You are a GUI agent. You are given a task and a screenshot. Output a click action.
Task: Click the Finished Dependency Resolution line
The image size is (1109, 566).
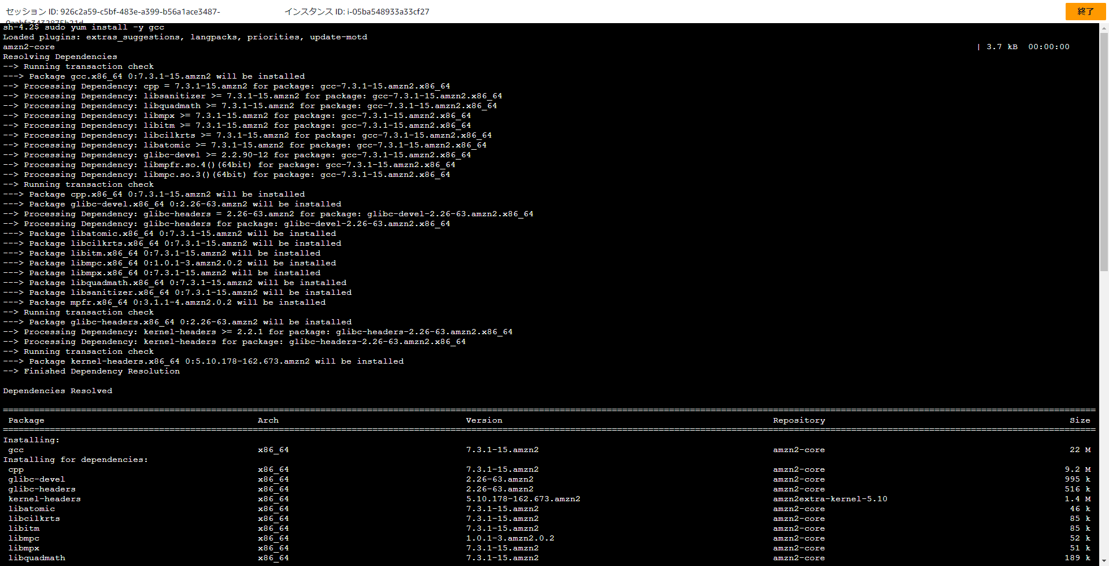(x=92, y=371)
